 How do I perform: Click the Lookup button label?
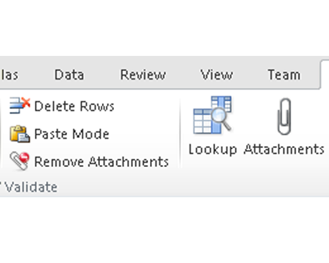(x=213, y=150)
